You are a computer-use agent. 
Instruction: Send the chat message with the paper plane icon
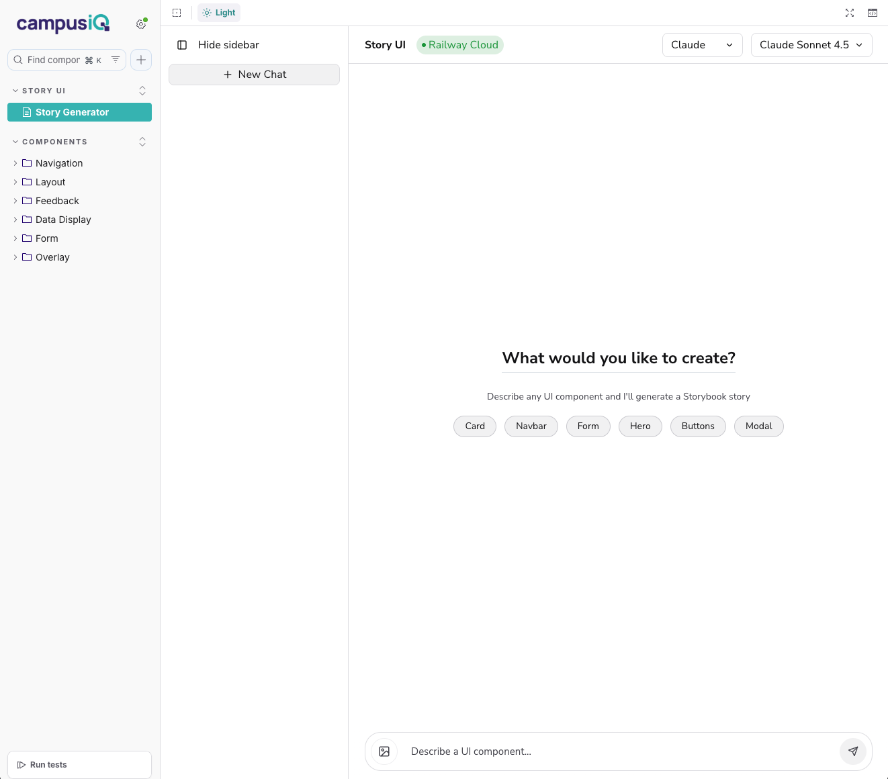[x=853, y=751]
